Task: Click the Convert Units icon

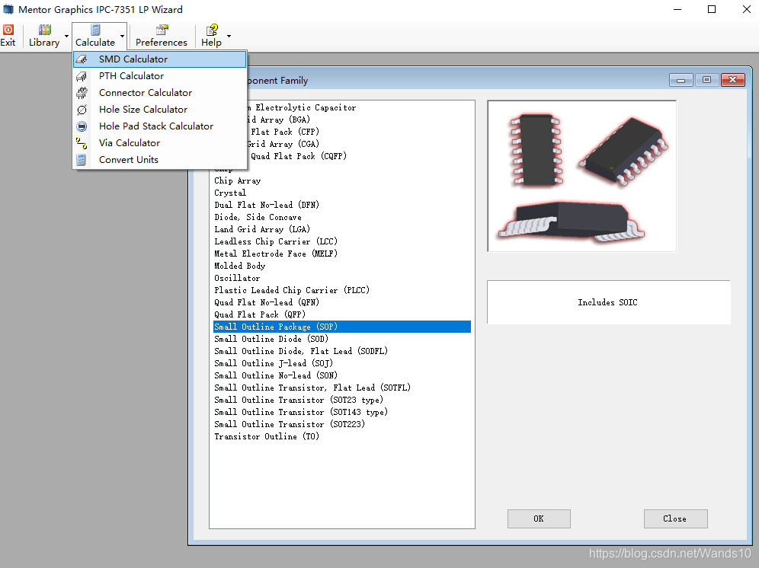Action: click(x=82, y=160)
